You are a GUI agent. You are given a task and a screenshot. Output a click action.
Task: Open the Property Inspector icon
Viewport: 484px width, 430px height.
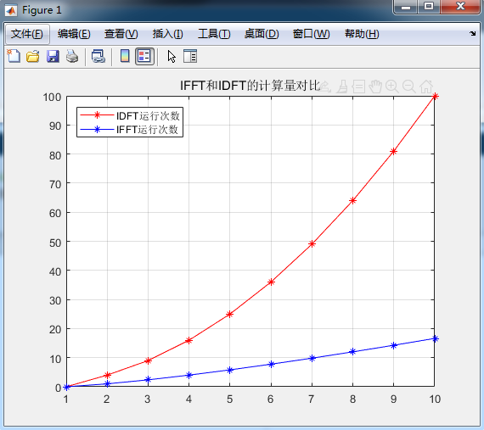coord(190,57)
